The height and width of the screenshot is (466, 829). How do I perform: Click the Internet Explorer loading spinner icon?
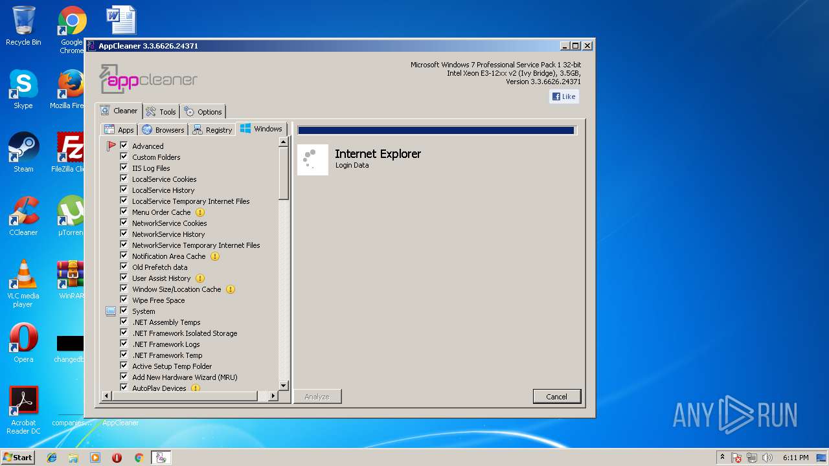[x=313, y=159]
